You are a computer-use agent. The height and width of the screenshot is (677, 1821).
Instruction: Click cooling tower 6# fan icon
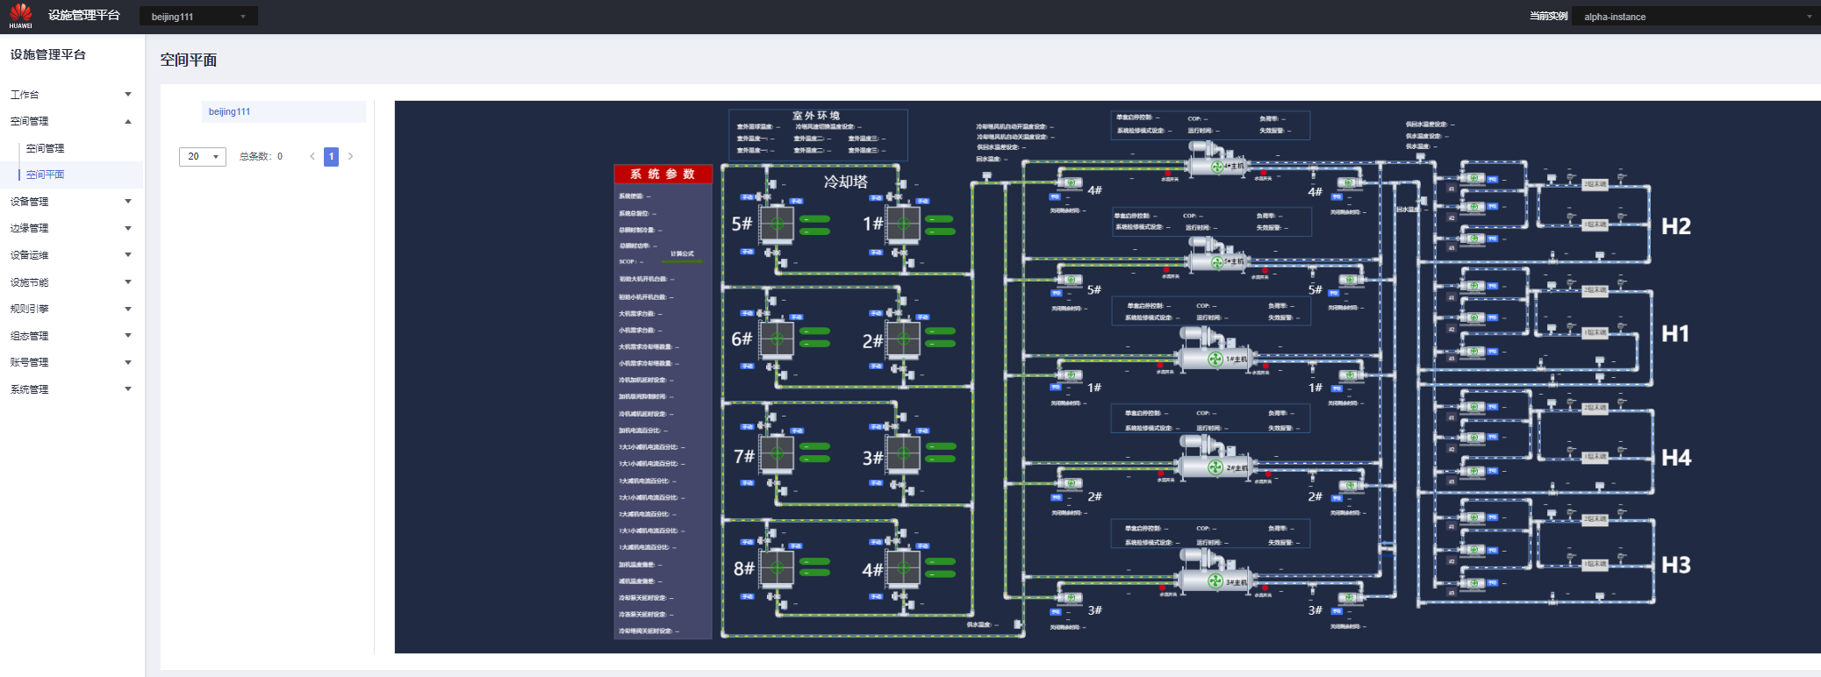click(x=777, y=338)
